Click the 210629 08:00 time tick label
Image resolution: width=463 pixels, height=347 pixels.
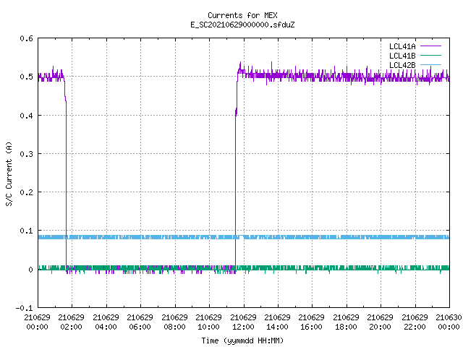[174, 322]
